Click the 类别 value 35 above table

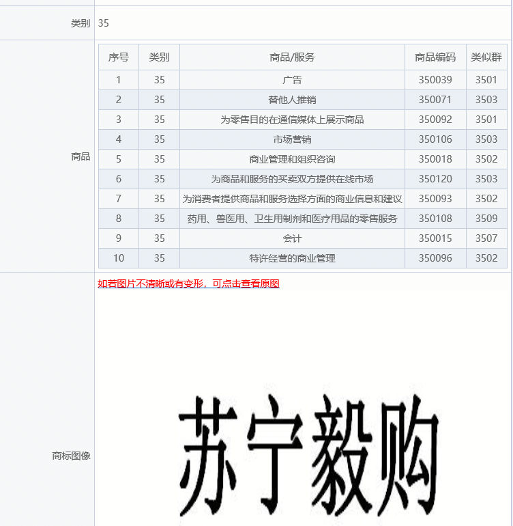[103, 23]
